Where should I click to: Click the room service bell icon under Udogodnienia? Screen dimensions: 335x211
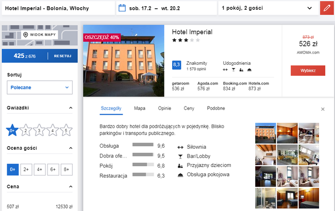(249, 69)
